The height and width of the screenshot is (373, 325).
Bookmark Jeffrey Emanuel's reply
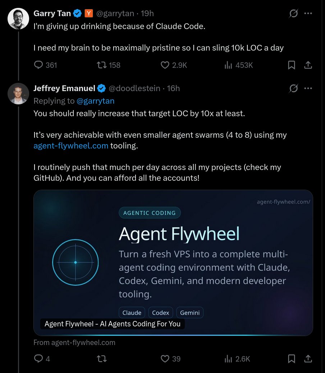pyautogui.click(x=292, y=359)
